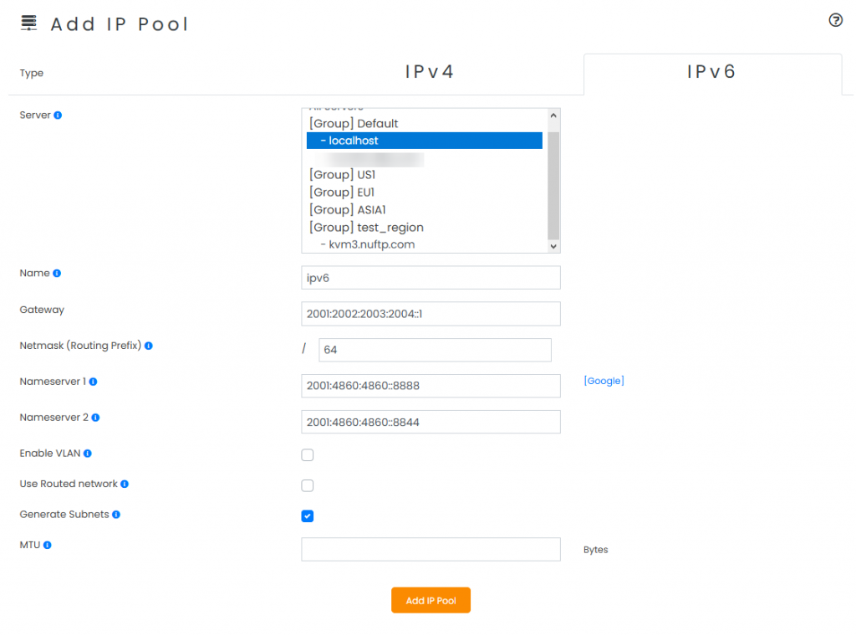Image resolution: width=856 pixels, height=636 pixels.
Task: Click the help question mark icon
Action: click(836, 20)
